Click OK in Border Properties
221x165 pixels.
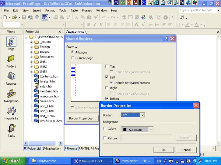[164, 150]
